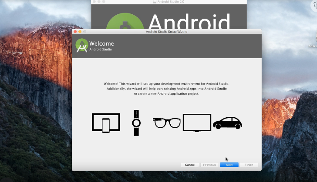317x182 pixels.
Task: Click the 'Welcome! This wizard will set up' line
Action: tap(166, 83)
